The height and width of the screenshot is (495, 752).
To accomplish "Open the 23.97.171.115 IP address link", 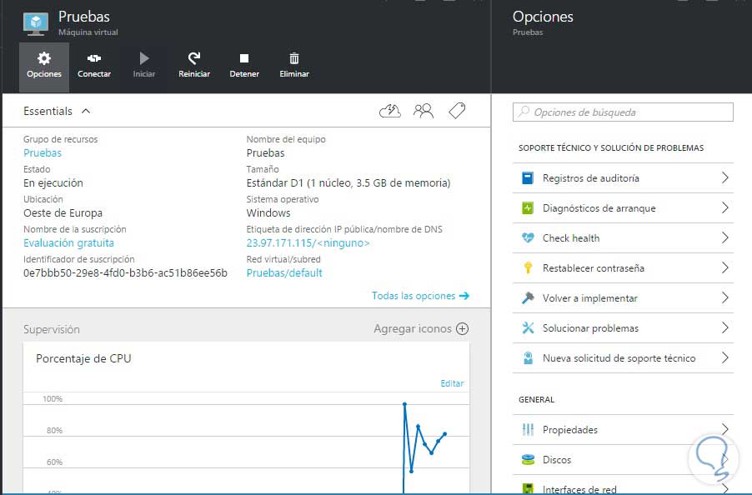I will (308, 243).
